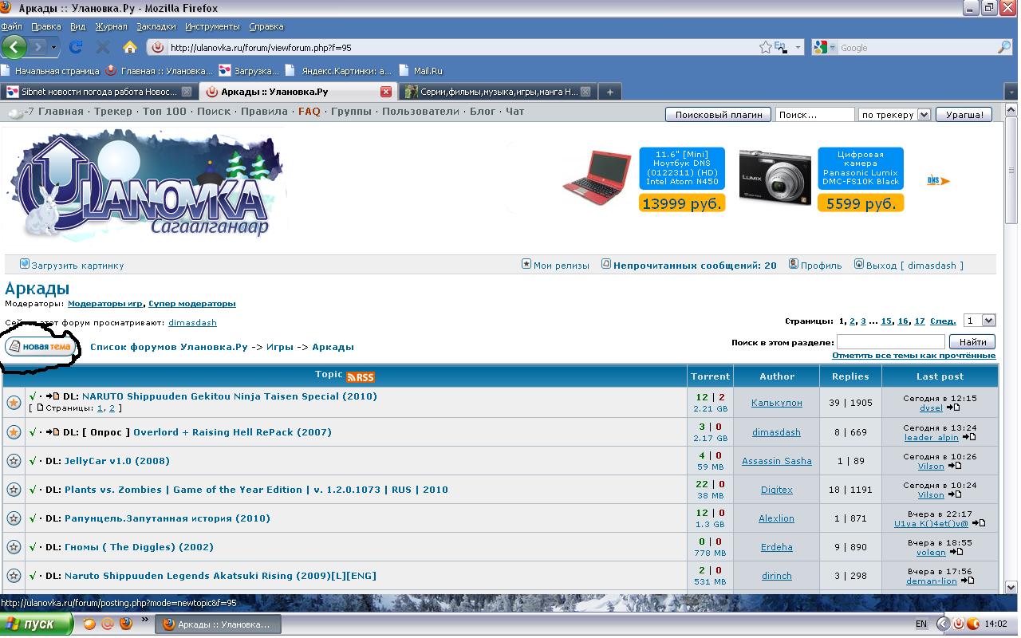
Task: Click the Windows 'пуск' Start button
Action: click(36, 624)
